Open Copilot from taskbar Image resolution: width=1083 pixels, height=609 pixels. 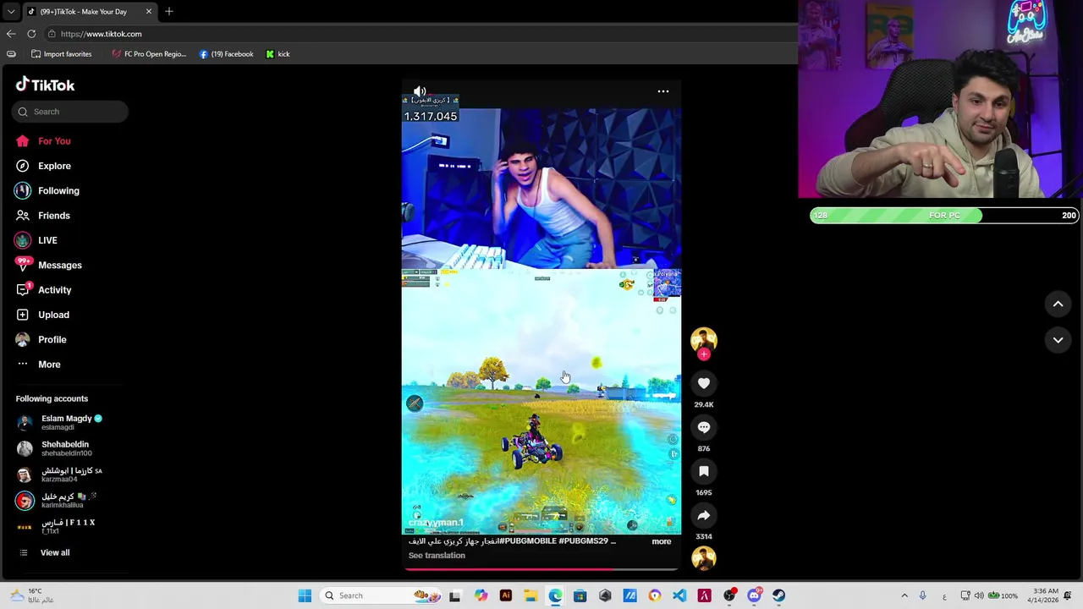pos(481,595)
